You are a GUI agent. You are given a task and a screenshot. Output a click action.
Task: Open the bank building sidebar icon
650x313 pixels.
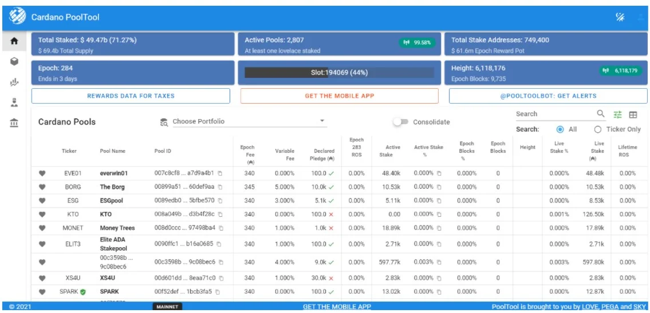coord(14,123)
